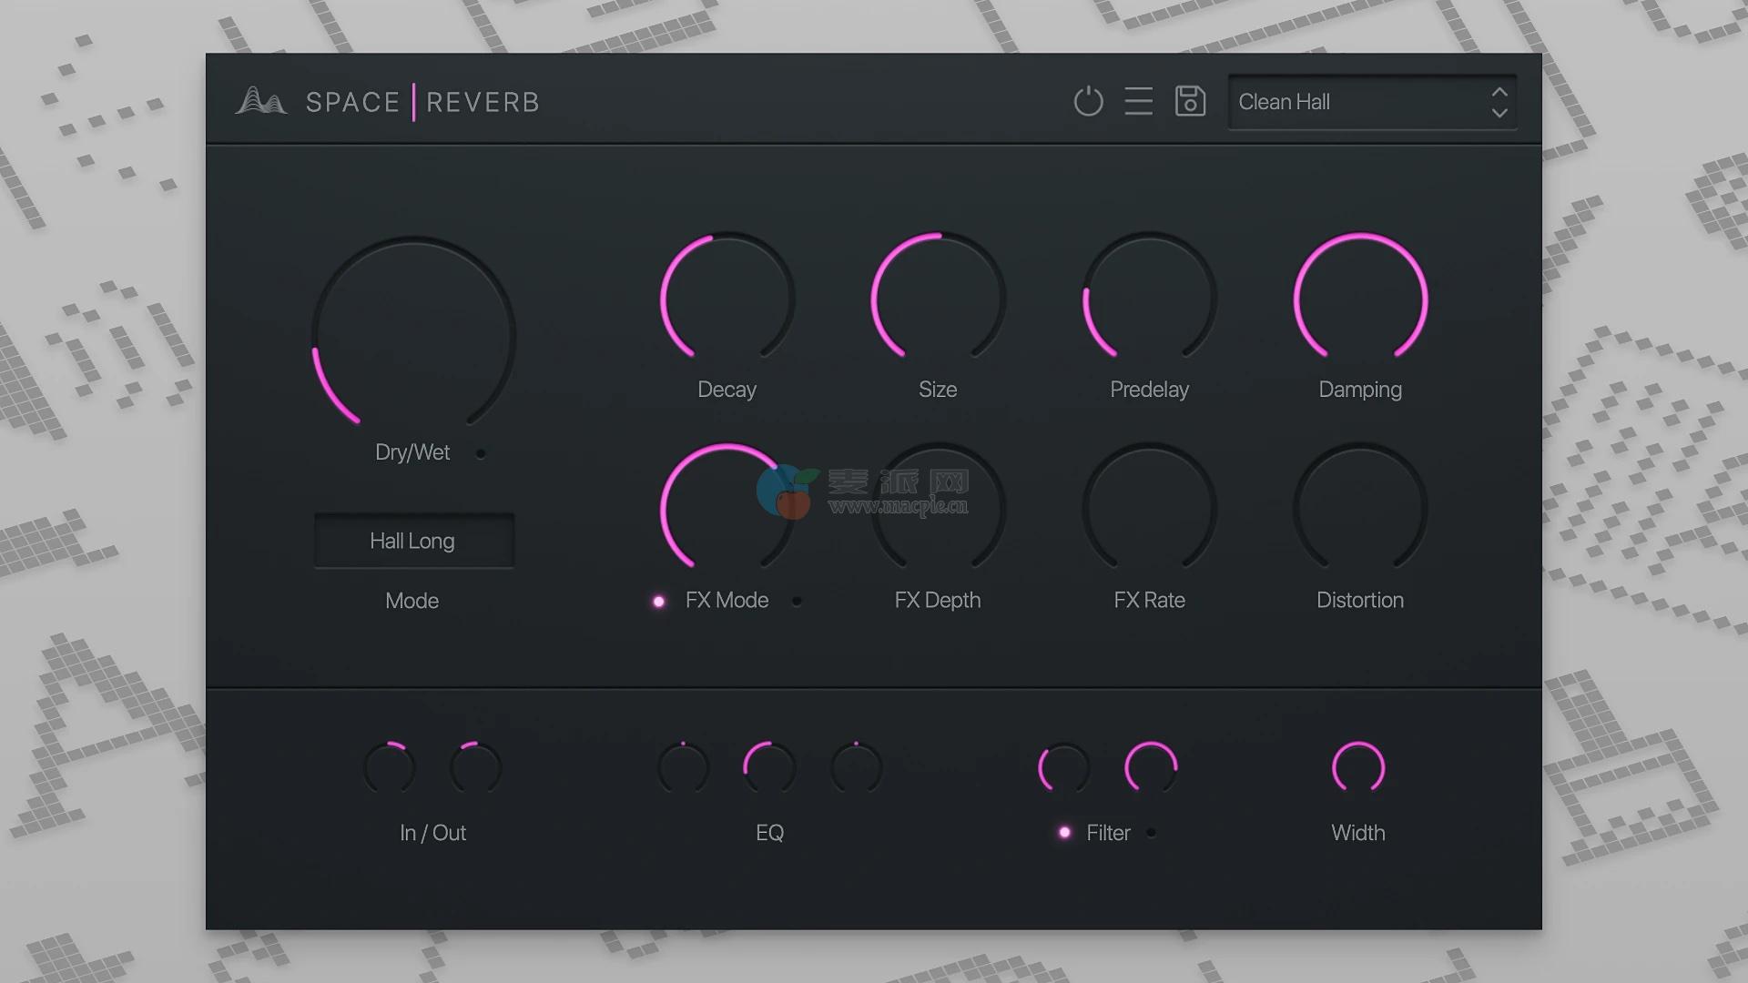Toggle the pink dot left of FX Mode
1748x983 pixels.
(x=658, y=601)
